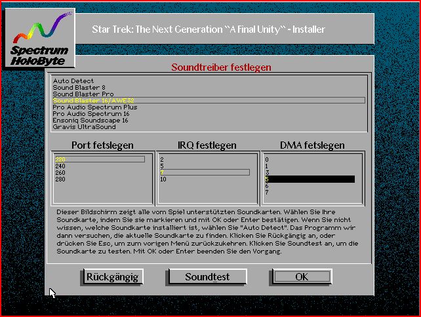421x317 pixels.
Task: Run the Soundtest button
Action: pyautogui.click(x=207, y=277)
